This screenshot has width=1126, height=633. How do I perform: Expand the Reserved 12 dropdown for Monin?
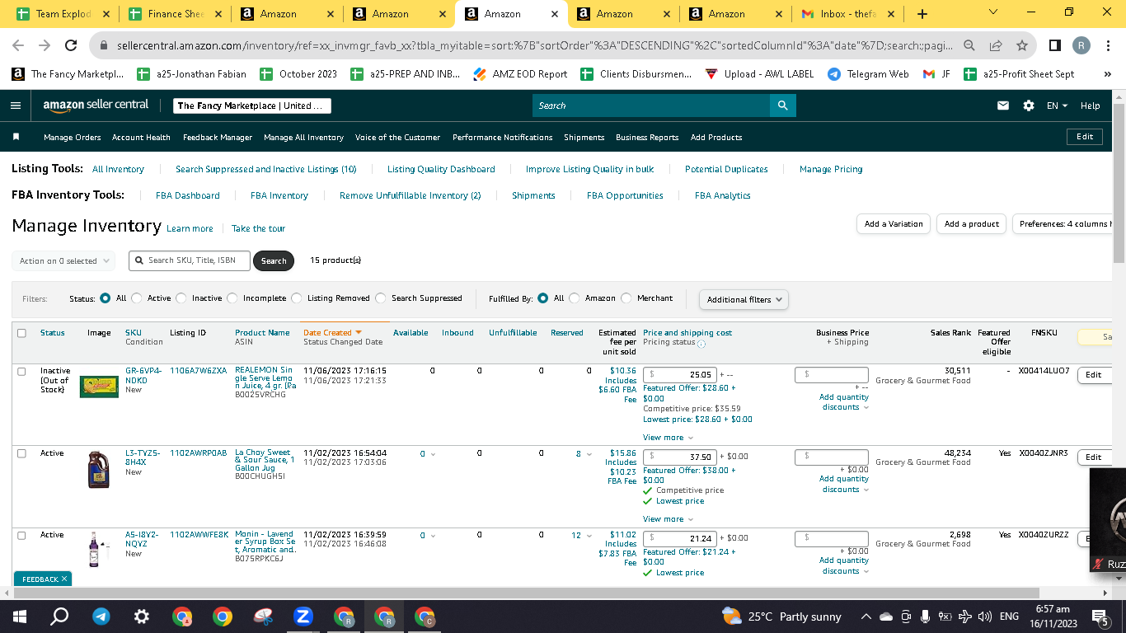tap(581, 536)
